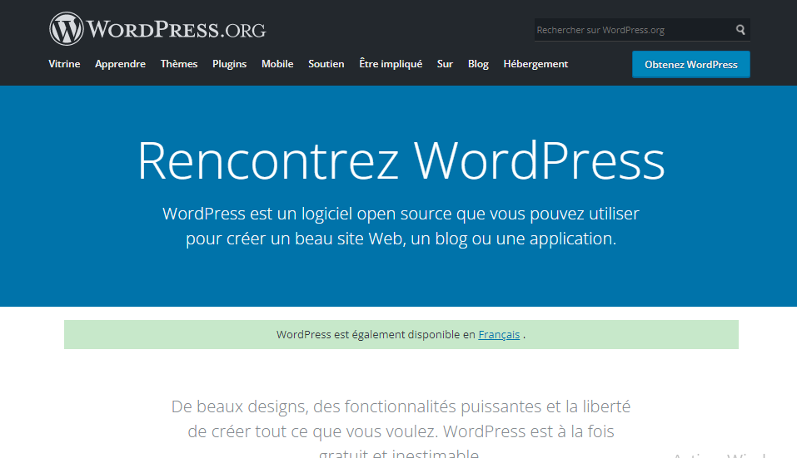Click the search magnifier icon
The width and height of the screenshot is (797, 458).
(740, 30)
